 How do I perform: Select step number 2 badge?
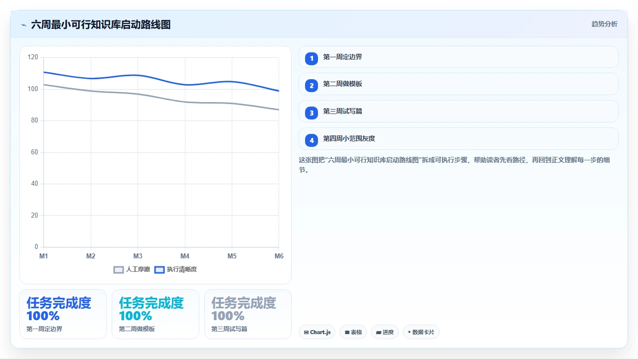click(312, 86)
